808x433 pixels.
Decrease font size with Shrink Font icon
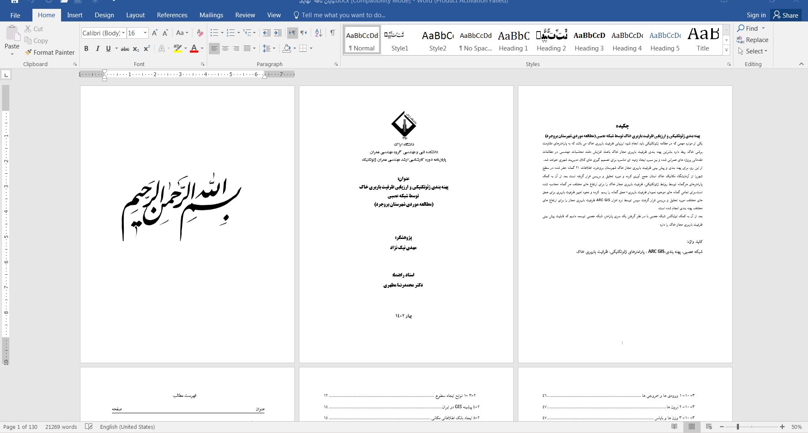click(x=165, y=33)
